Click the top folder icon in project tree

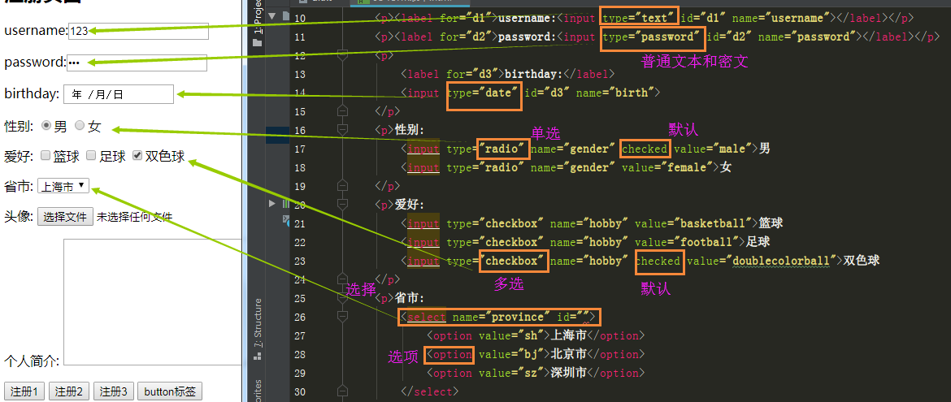click(x=285, y=15)
